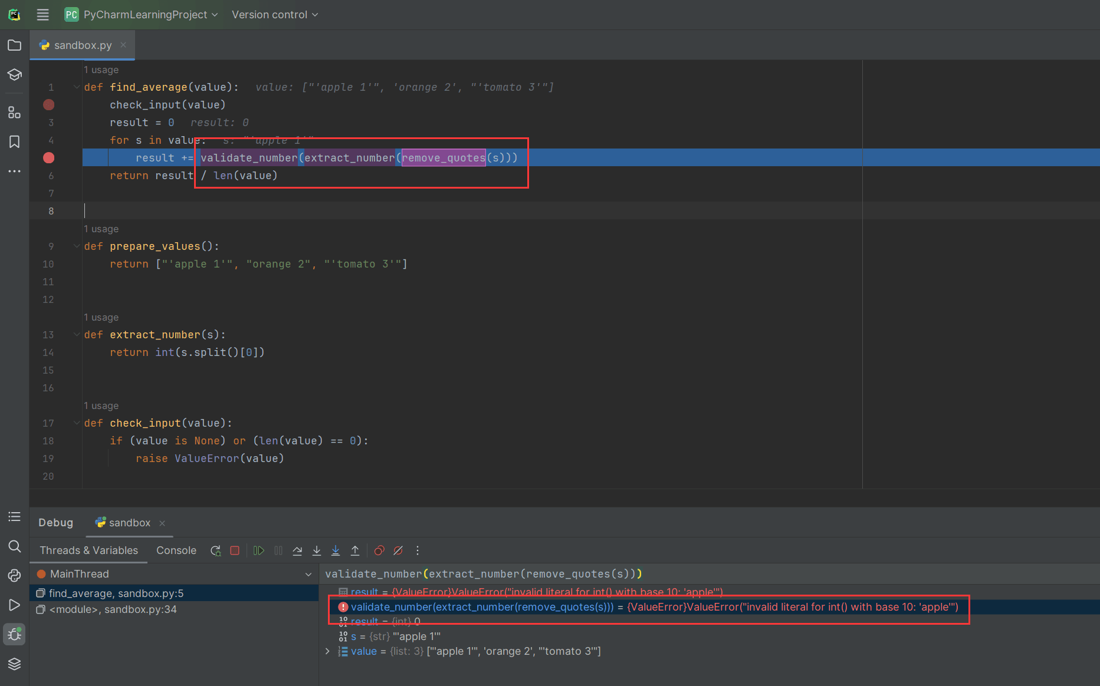Click the Step Into icon

point(317,550)
